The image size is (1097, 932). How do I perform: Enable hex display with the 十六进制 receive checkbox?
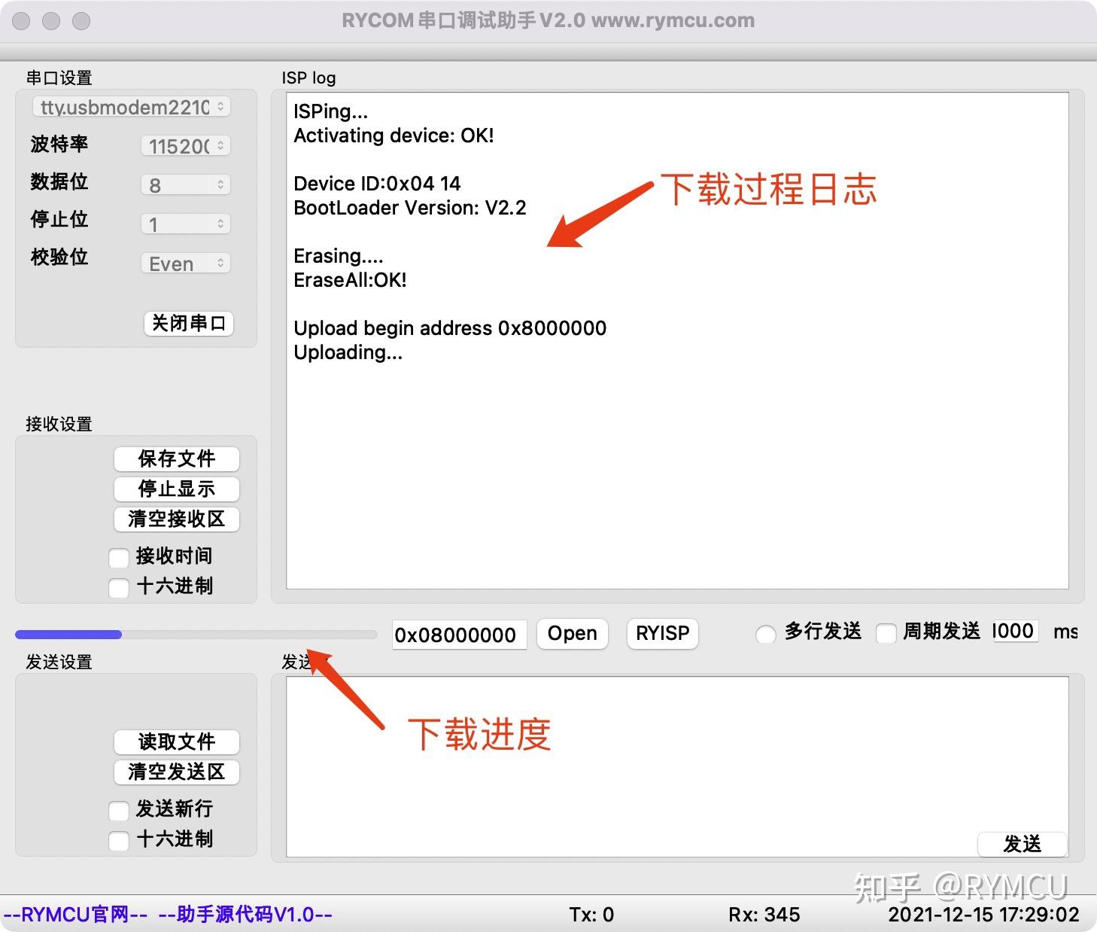pos(119,587)
